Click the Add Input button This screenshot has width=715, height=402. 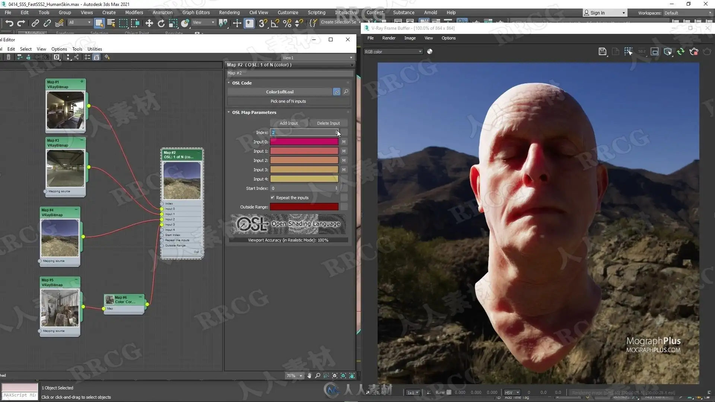(289, 123)
